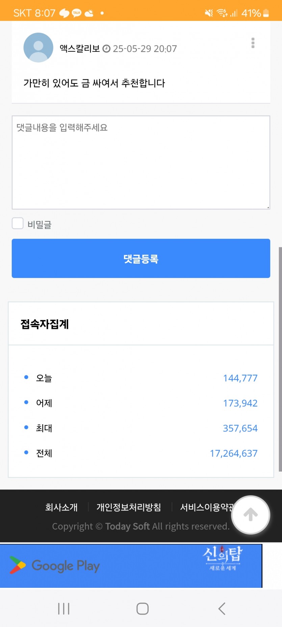Screen dimensions: 282x627
Task: Tap the clock icon beside comment date
Action: pos(106,49)
